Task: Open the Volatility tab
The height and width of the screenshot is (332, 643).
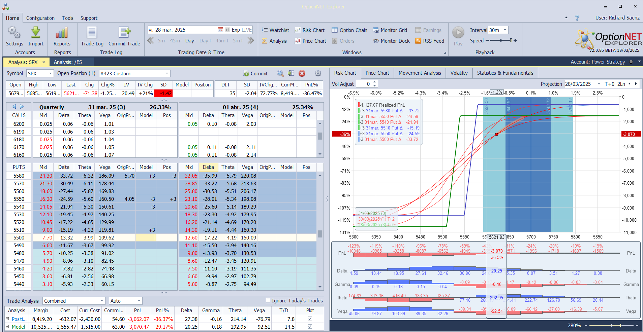Action: (459, 73)
